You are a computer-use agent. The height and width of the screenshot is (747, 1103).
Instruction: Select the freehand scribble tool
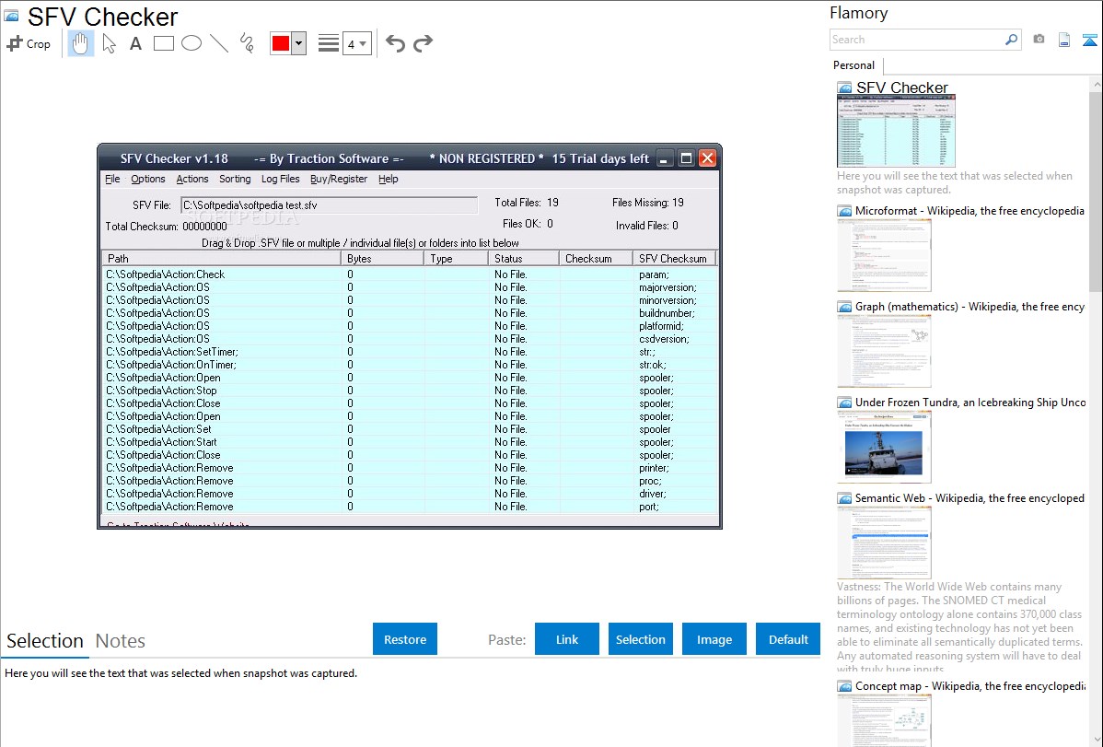[x=247, y=43]
